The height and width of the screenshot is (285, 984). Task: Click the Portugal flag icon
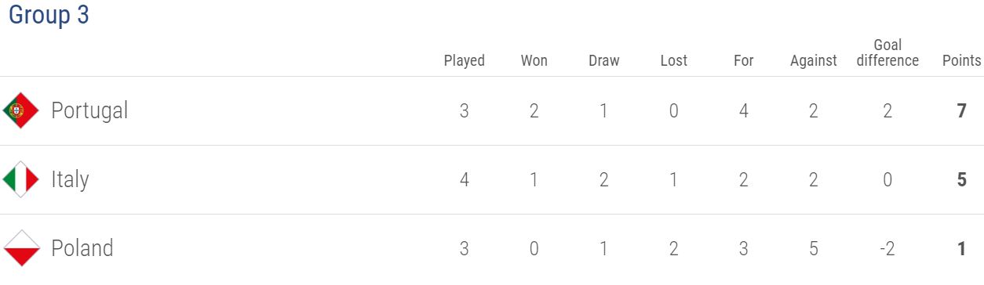20,111
